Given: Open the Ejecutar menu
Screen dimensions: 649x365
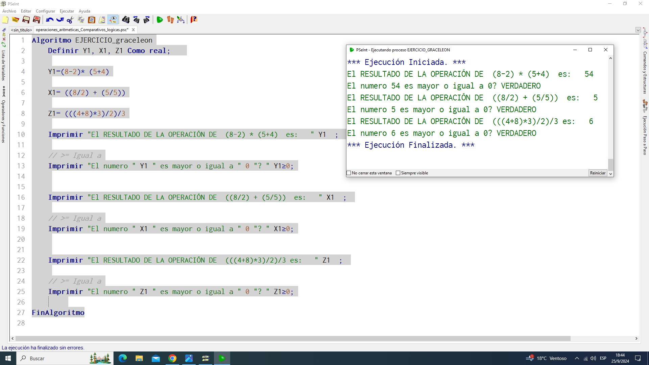Looking at the screenshot, I should tap(67, 11).
